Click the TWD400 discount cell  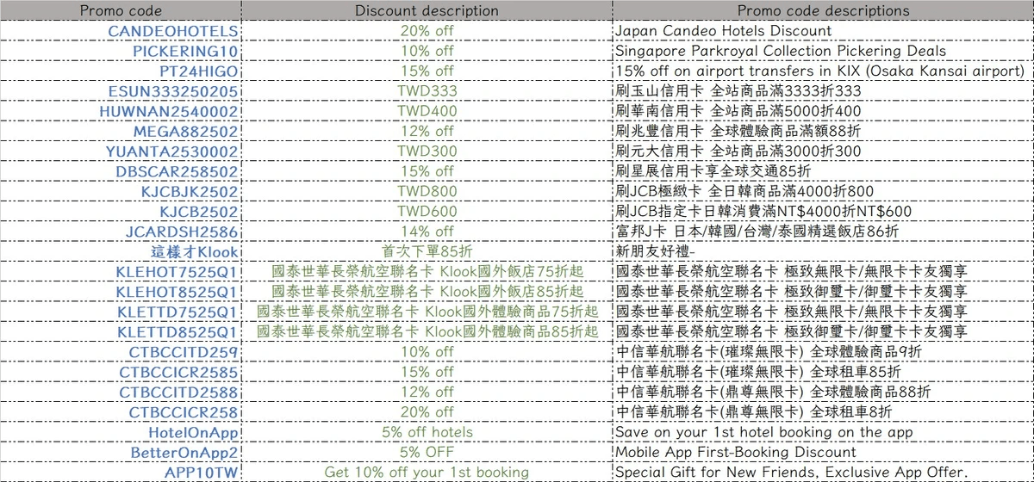pos(427,111)
